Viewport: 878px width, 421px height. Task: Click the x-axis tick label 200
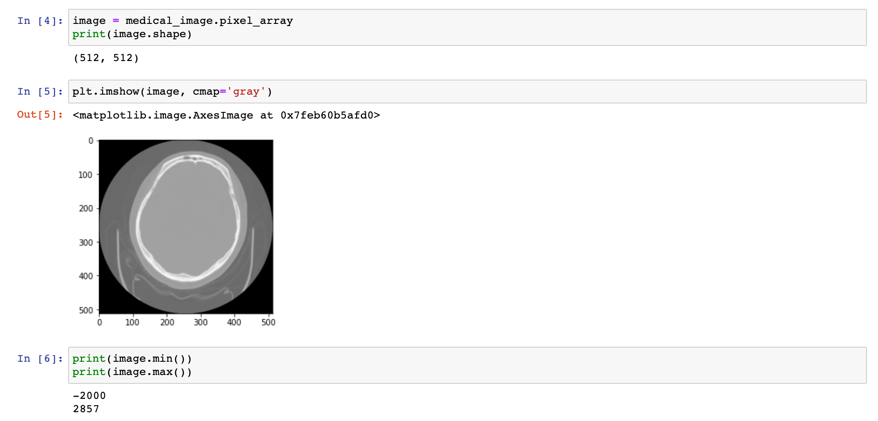coord(167,322)
